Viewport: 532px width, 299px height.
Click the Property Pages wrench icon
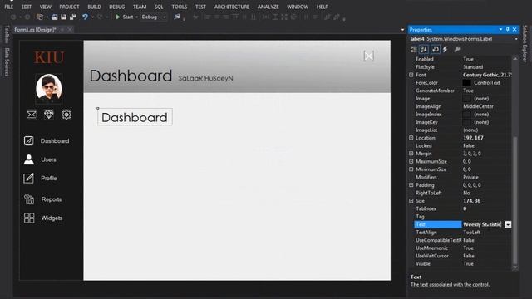pyautogui.click(x=457, y=50)
